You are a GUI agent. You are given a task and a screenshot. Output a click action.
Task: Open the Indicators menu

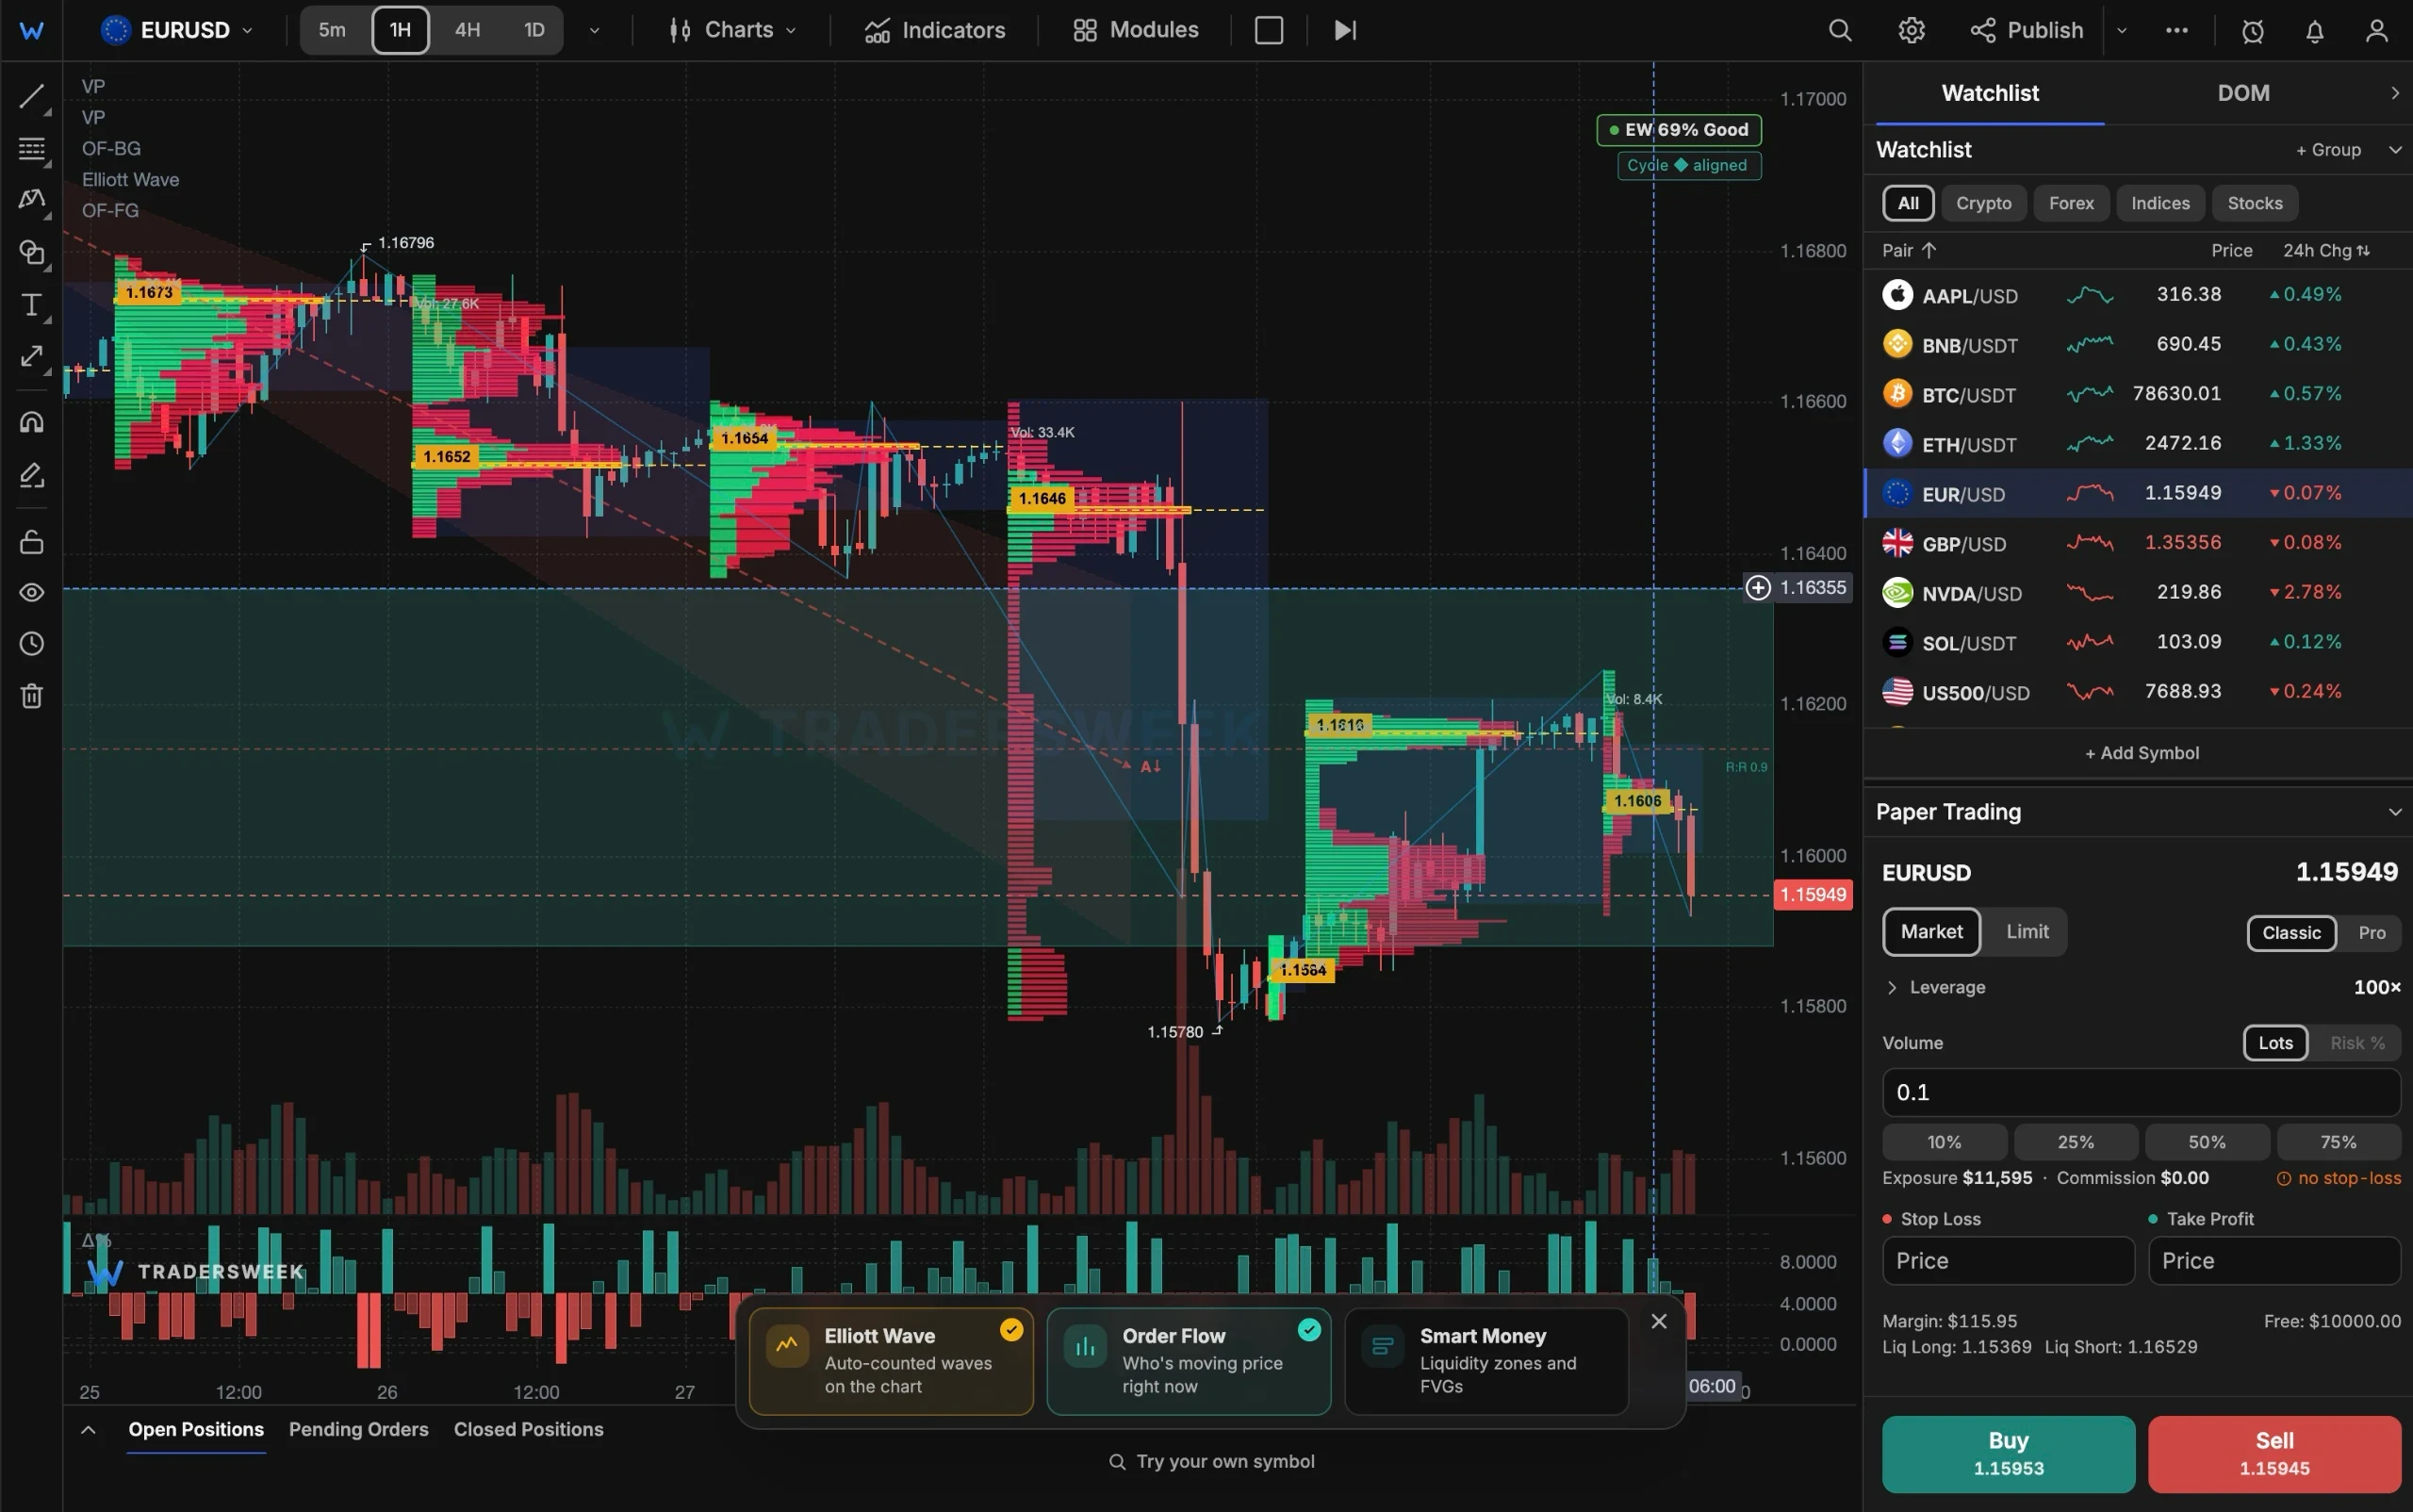[934, 30]
